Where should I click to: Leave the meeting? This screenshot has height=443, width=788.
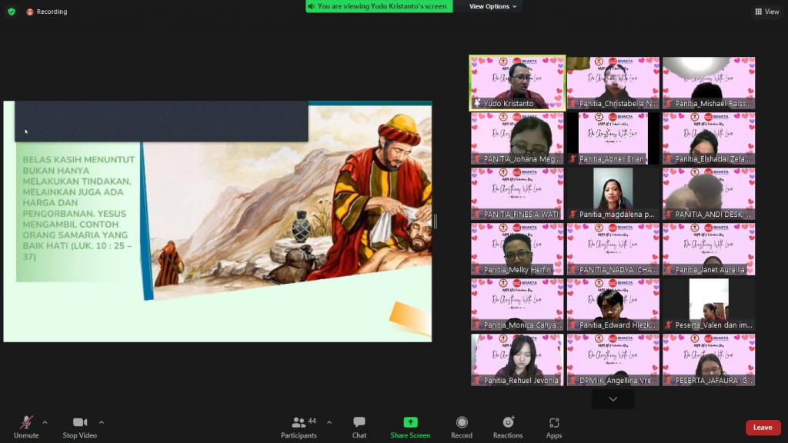coord(763,428)
